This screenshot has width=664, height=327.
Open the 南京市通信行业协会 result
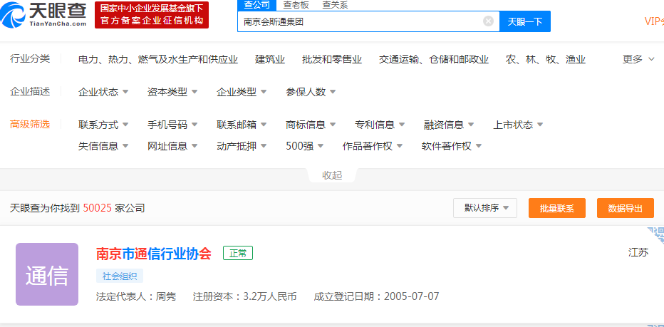pyautogui.click(x=154, y=254)
